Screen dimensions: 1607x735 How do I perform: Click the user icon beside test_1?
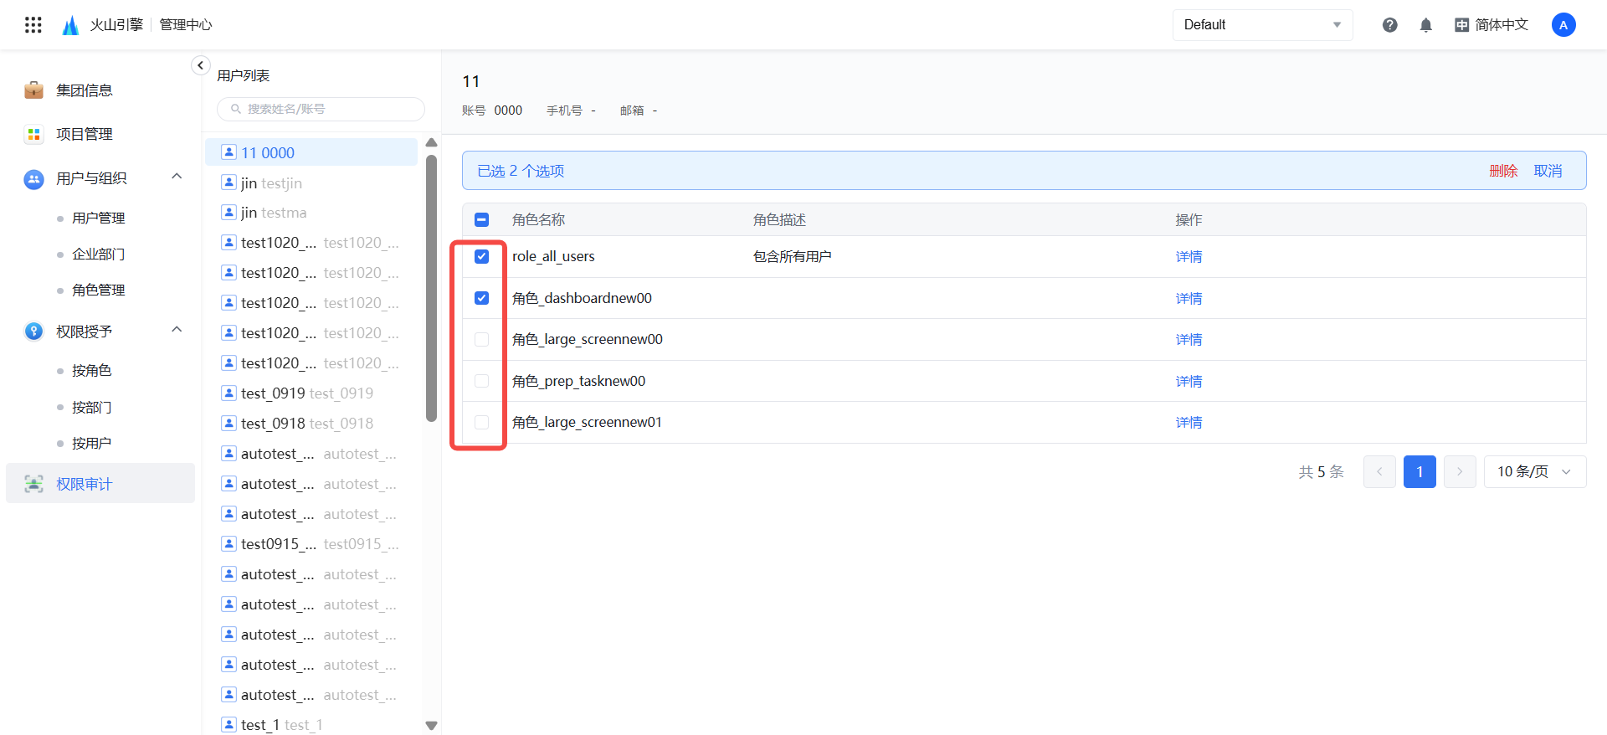point(228,724)
